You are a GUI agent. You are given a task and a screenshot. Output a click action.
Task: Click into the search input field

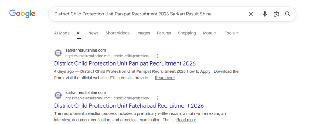coord(148,14)
